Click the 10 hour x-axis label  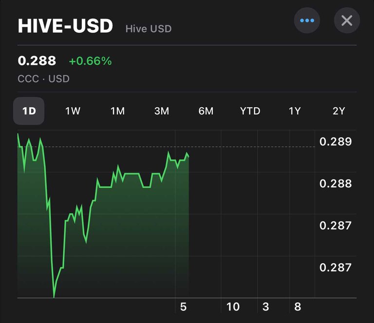click(x=233, y=307)
